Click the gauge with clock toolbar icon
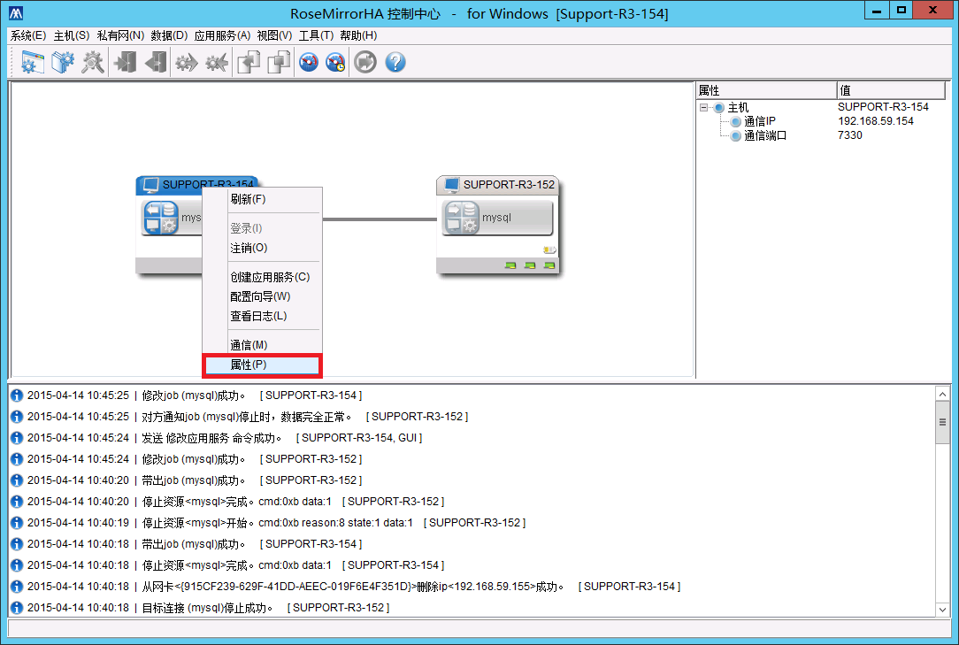This screenshot has width=959, height=645. pos(336,62)
